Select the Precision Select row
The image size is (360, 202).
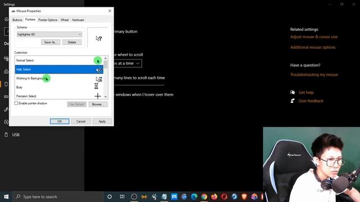pyautogui.click(x=59, y=96)
